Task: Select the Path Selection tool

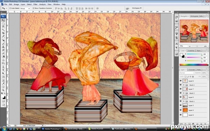Action: click(x=3, y=73)
